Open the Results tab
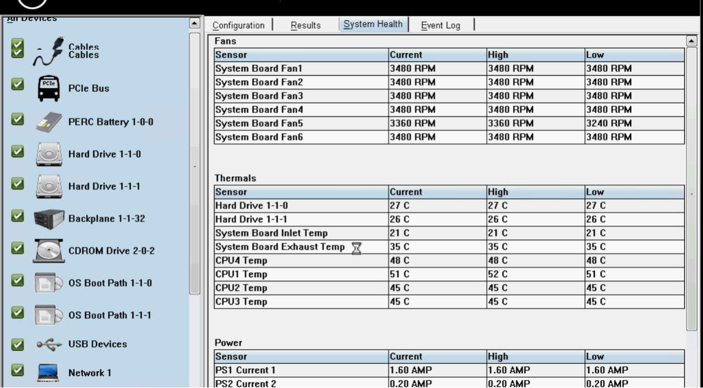The width and height of the screenshot is (703, 388). (305, 25)
